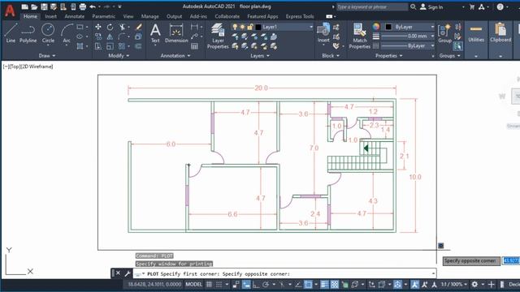The image size is (520, 292).
Task: Switch to the Annotate ribbon tab
Action: click(74, 16)
